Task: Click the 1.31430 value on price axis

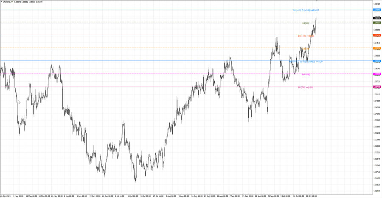Action: click(377, 172)
